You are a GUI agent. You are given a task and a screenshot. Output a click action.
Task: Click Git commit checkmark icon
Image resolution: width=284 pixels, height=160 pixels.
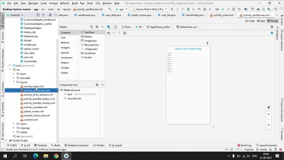[228, 9]
